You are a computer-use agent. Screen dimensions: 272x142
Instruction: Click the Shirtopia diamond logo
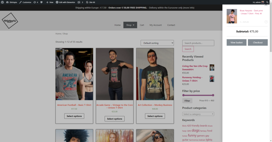10,21
